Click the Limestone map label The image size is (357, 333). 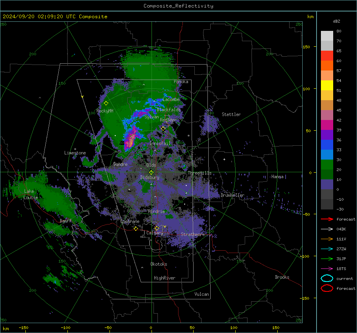click(75, 153)
